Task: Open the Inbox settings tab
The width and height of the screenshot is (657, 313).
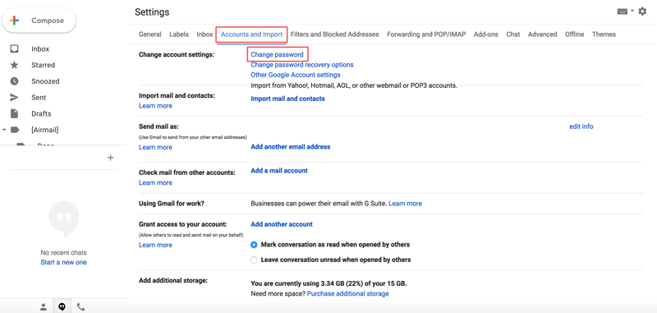Action: pyautogui.click(x=204, y=35)
